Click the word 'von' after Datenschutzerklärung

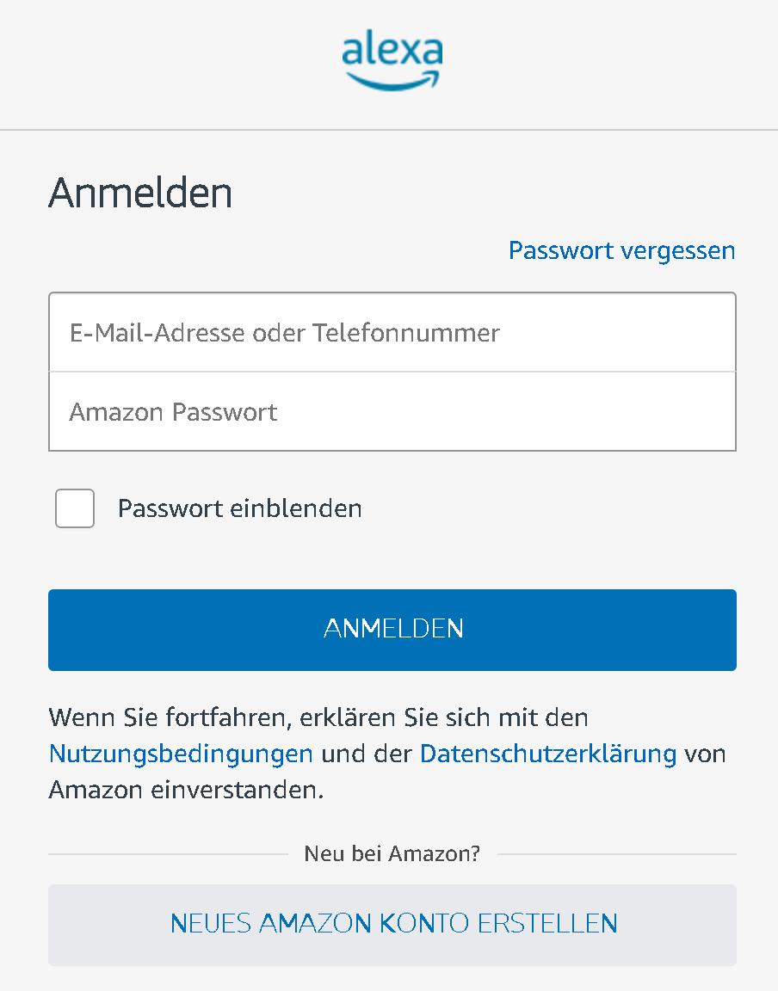pos(705,754)
